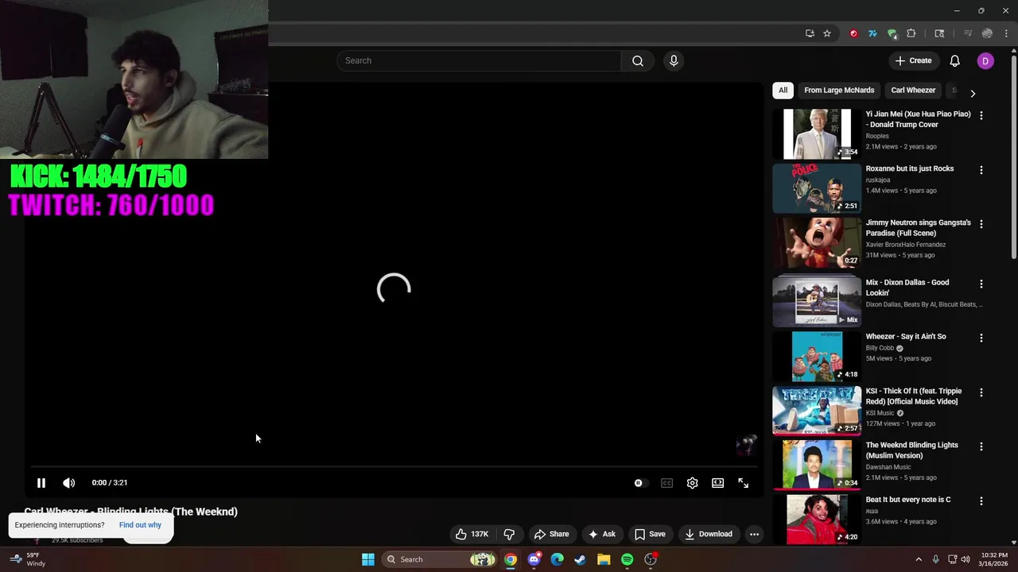Open options for Blinding Lights Muslim Version
1018x572 pixels.
(x=981, y=446)
